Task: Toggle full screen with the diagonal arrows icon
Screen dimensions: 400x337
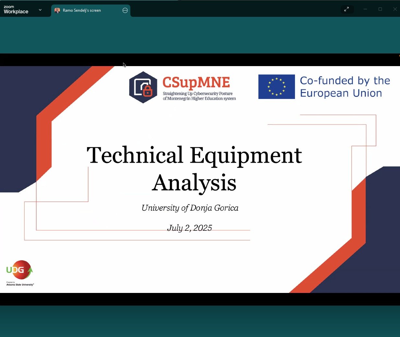Action: coord(347,9)
